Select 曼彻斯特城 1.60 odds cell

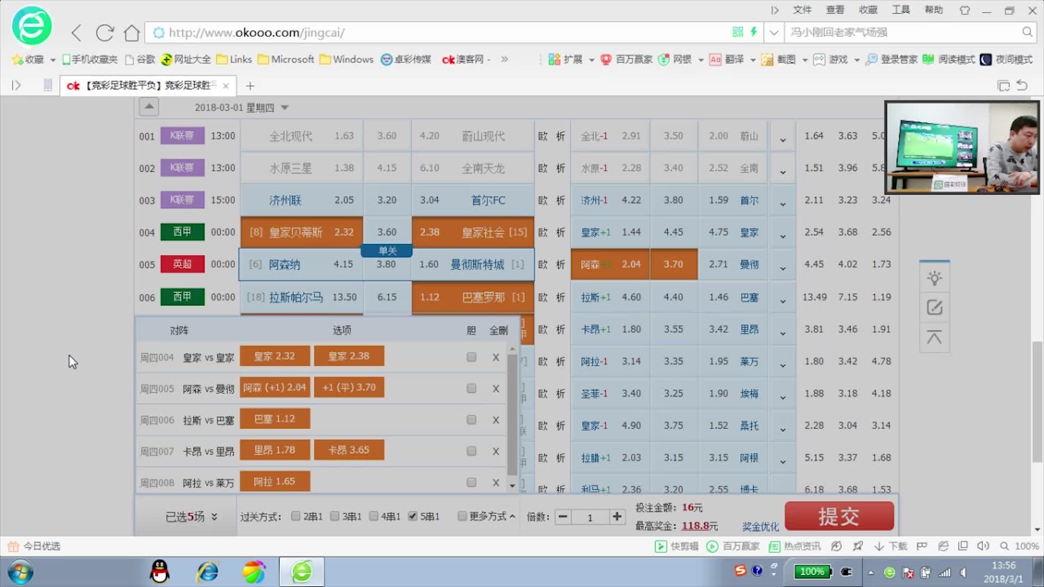473,265
